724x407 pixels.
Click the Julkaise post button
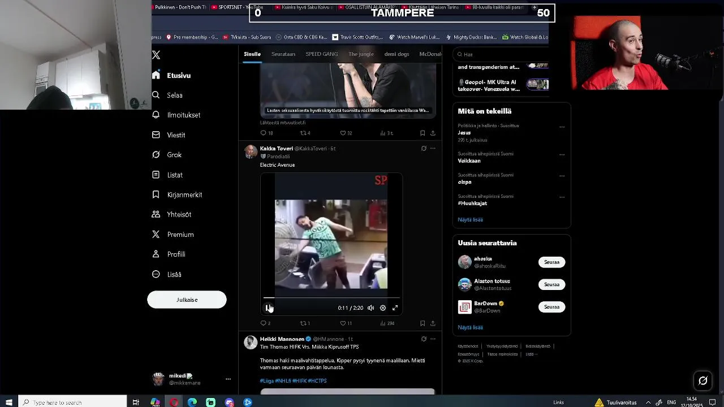point(187,300)
